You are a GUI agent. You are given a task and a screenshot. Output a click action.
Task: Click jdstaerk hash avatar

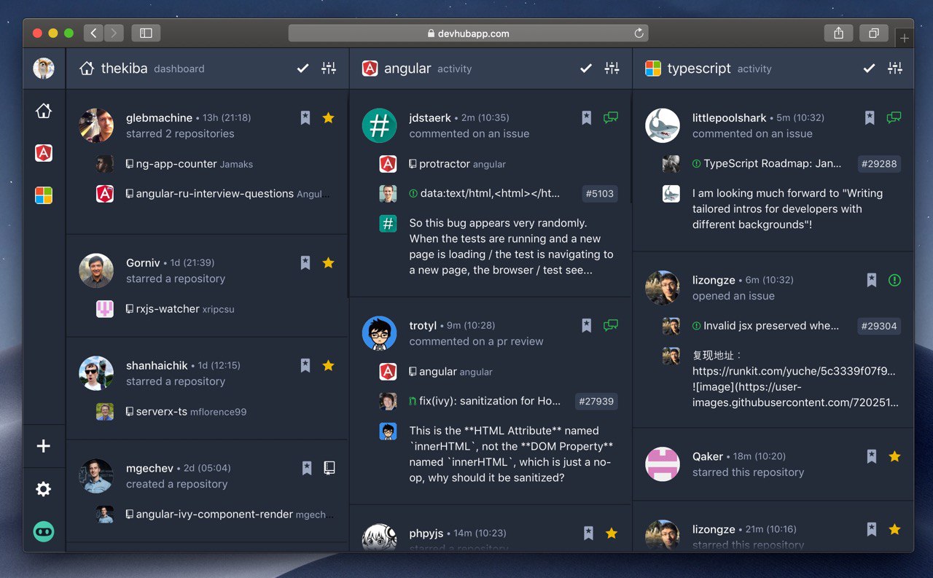pos(380,125)
